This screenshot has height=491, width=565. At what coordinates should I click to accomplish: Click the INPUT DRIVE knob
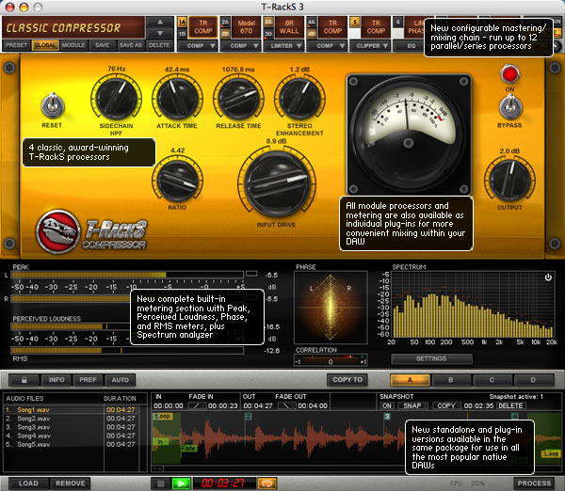[x=276, y=183]
